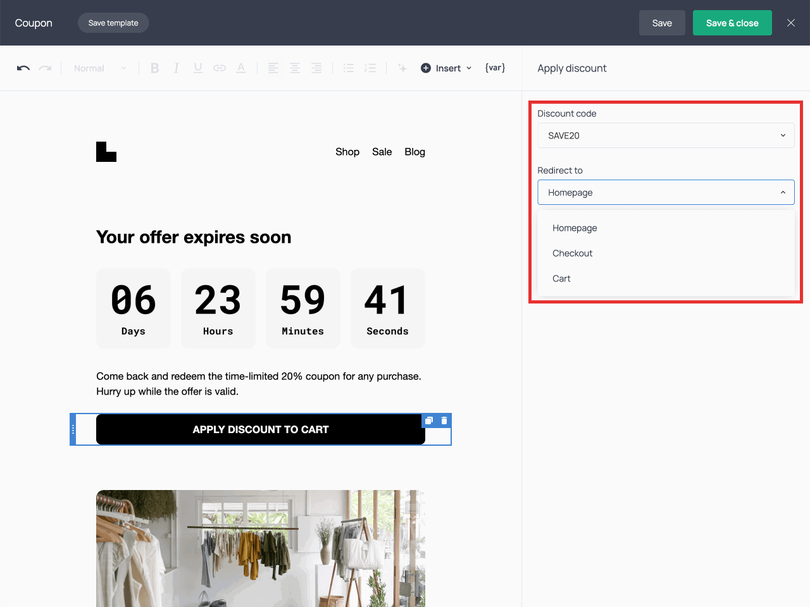Collapse the Redirect to dropdown
Viewport: 810px width, 607px height.
click(666, 192)
